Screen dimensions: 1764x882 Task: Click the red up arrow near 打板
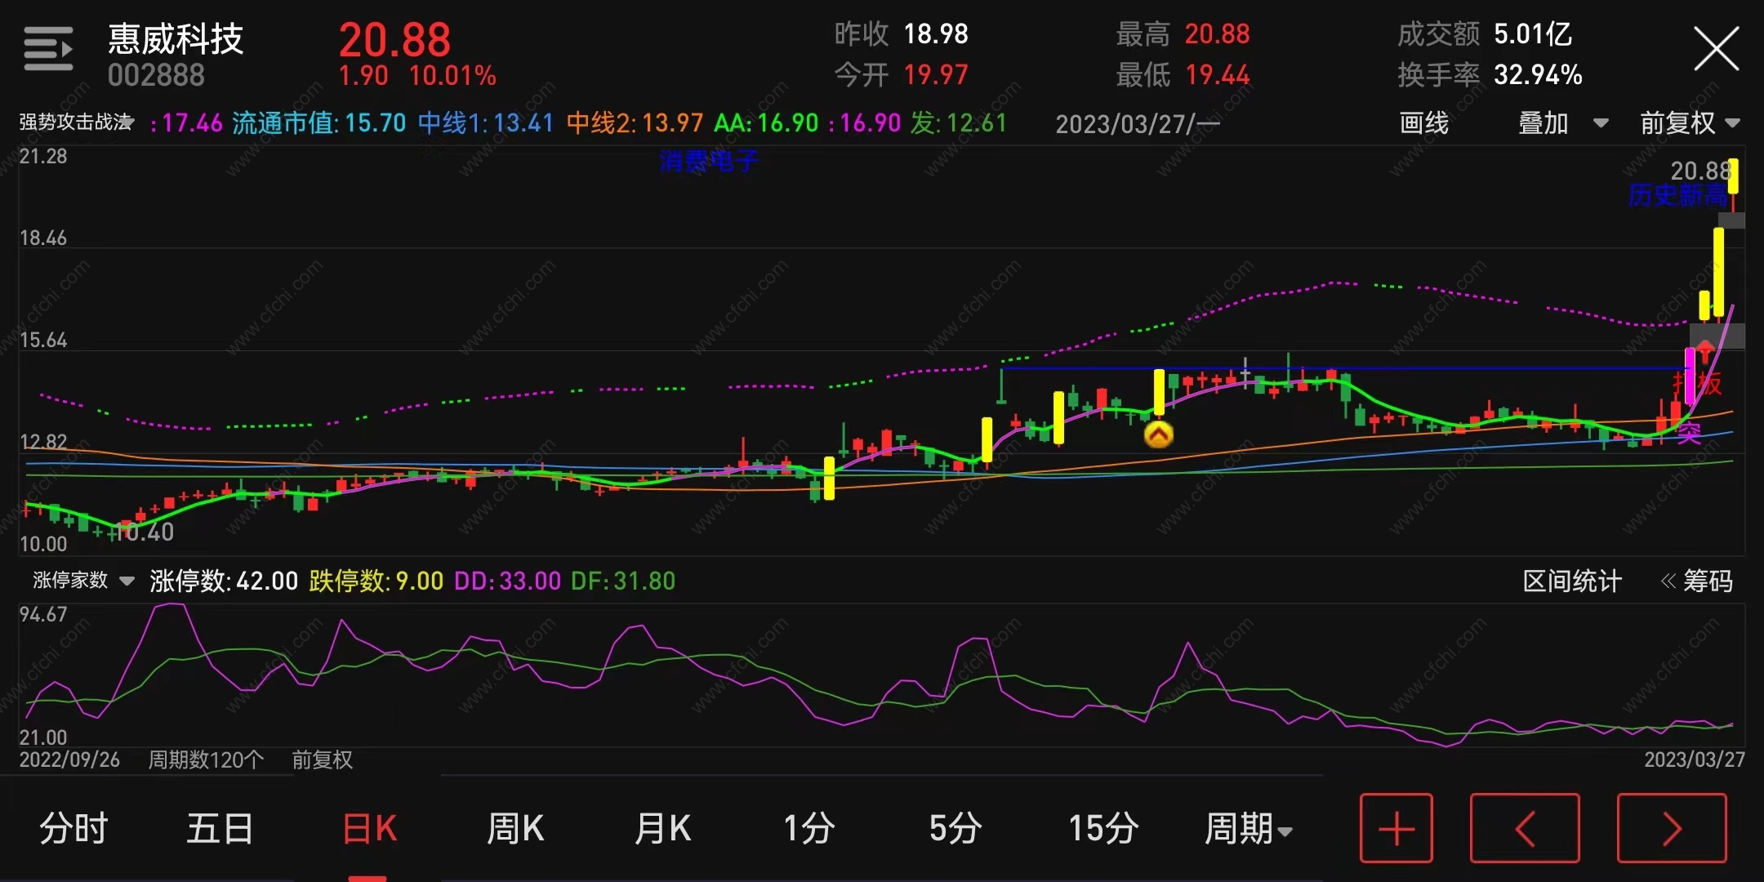1704,352
